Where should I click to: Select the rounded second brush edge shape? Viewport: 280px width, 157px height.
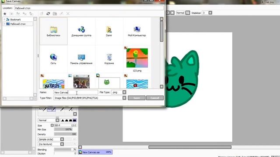[66, 120]
